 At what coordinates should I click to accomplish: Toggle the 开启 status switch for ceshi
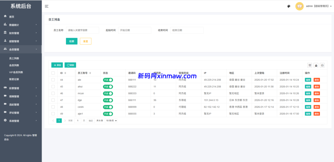pyautogui.click(x=108, y=107)
